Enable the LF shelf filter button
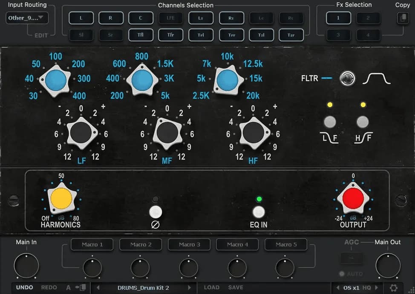 tap(329, 122)
